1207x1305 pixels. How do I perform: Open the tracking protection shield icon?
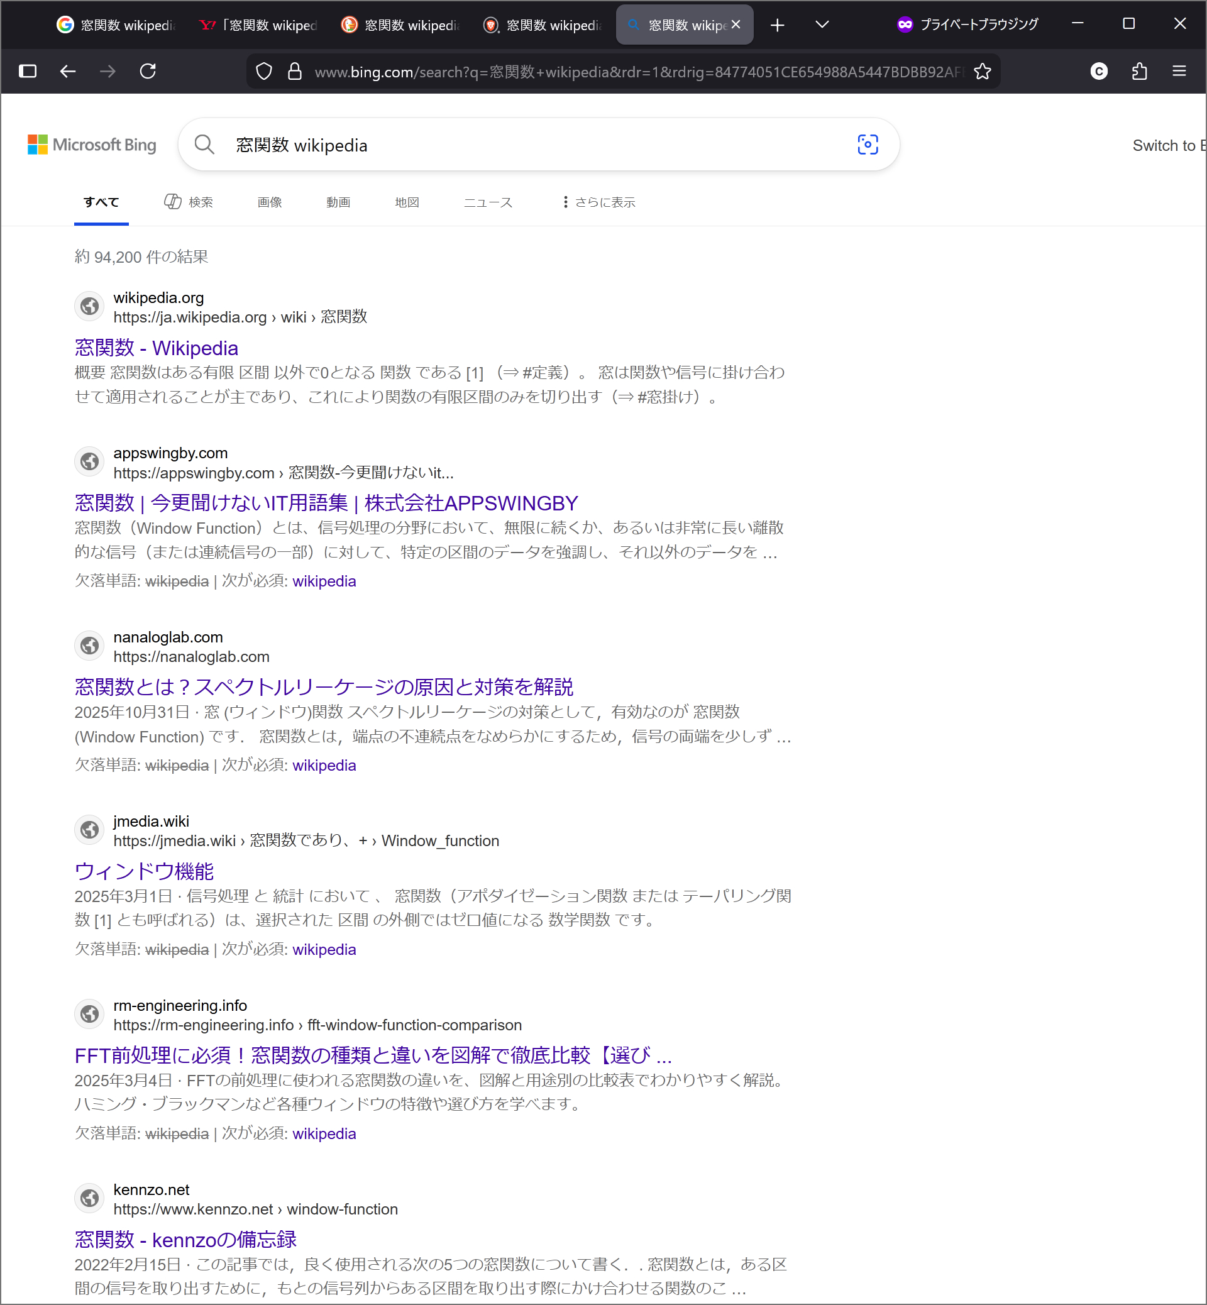(264, 71)
